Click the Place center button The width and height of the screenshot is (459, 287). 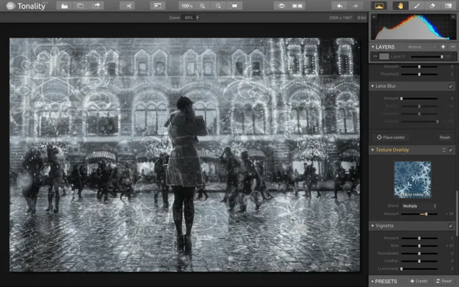pos(391,137)
